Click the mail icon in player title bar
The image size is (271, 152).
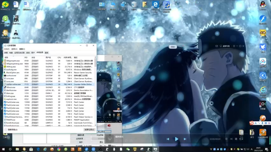point(216,46)
